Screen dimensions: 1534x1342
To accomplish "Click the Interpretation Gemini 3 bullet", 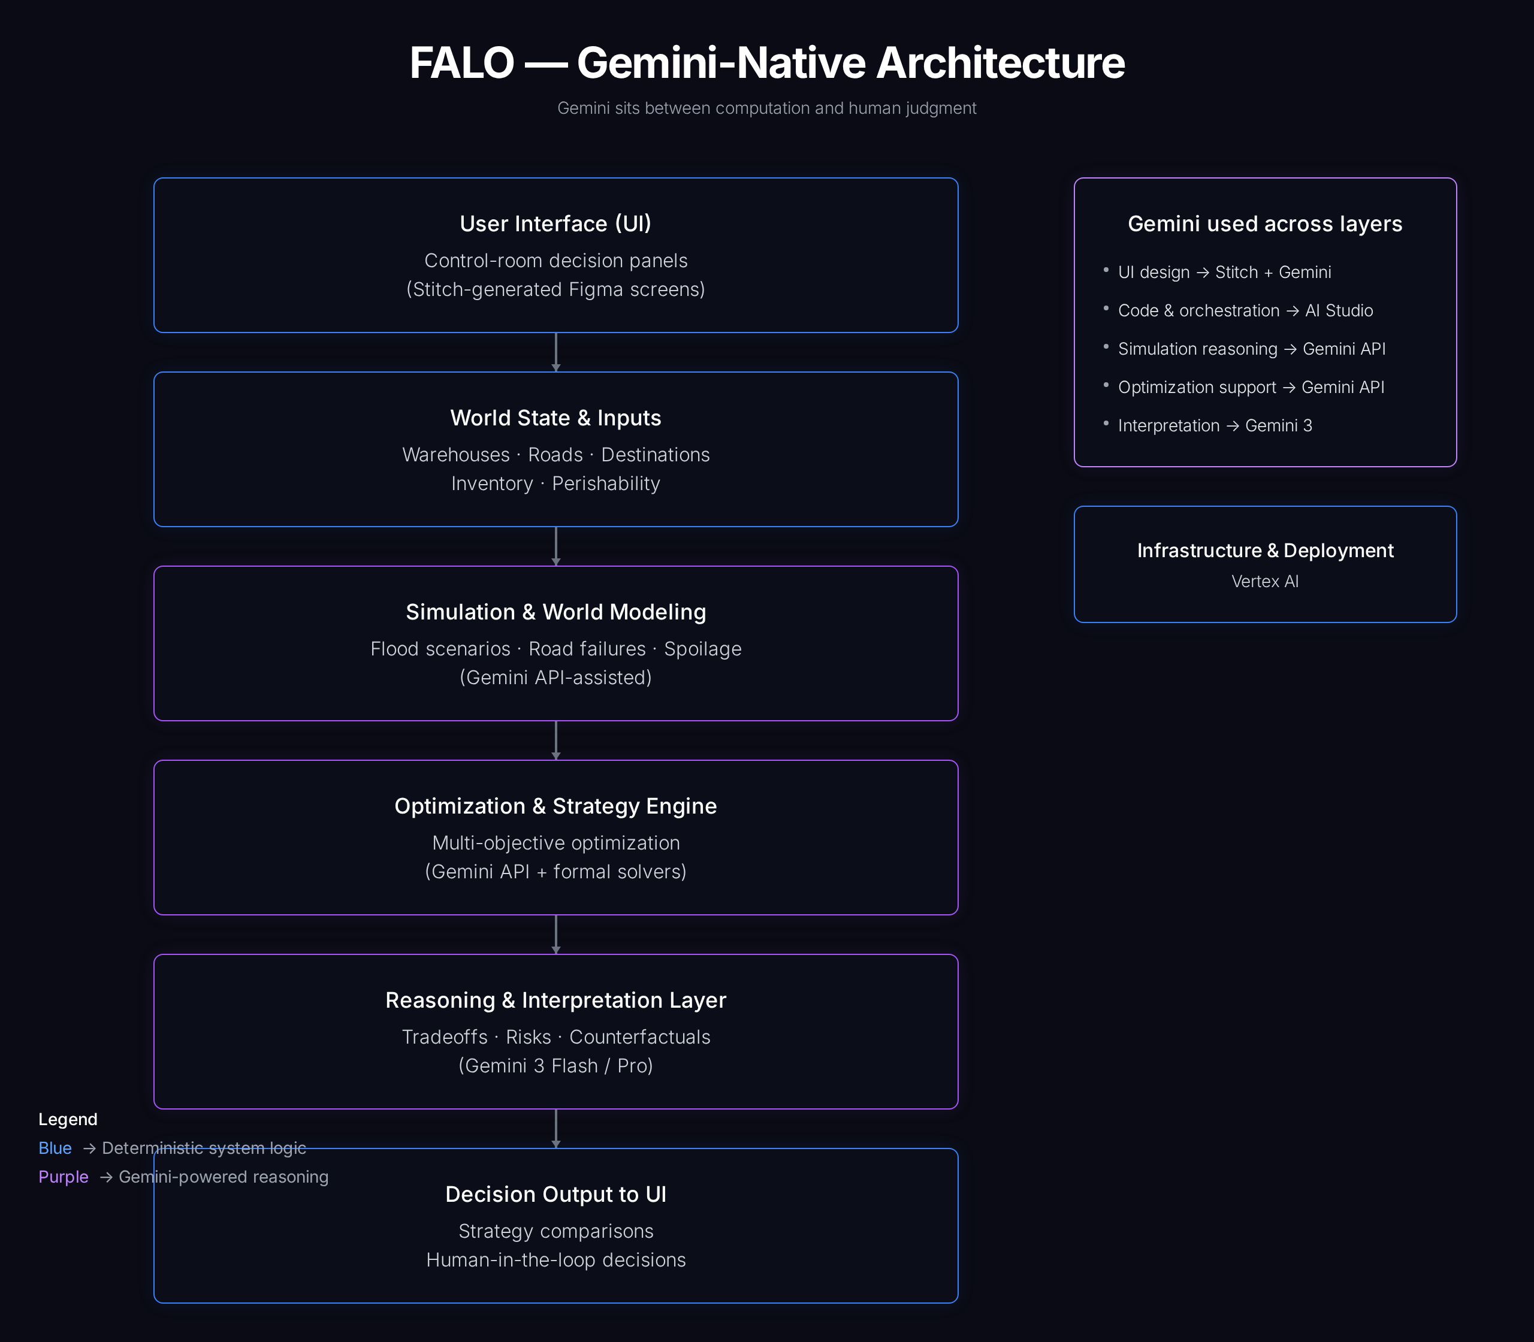I will (x=1214, y=425).
